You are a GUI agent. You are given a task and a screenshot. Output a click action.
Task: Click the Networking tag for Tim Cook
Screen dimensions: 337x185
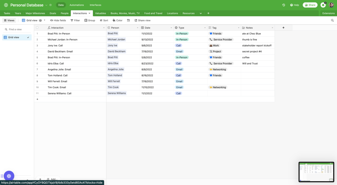[218, 87]
